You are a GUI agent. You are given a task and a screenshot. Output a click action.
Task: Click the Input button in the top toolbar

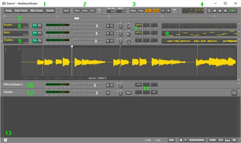(x=66, y=11)
